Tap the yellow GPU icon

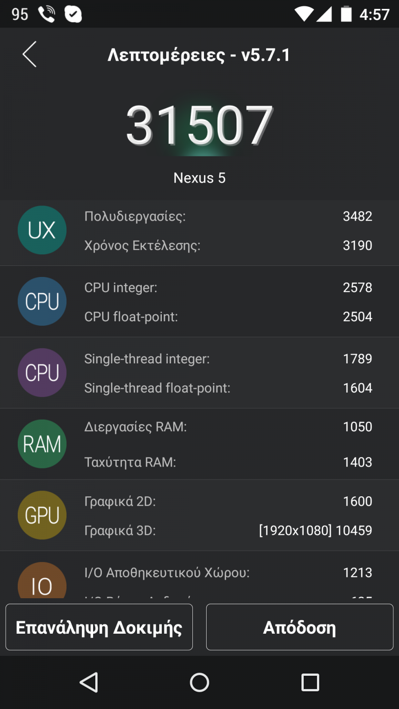point(42,515)
